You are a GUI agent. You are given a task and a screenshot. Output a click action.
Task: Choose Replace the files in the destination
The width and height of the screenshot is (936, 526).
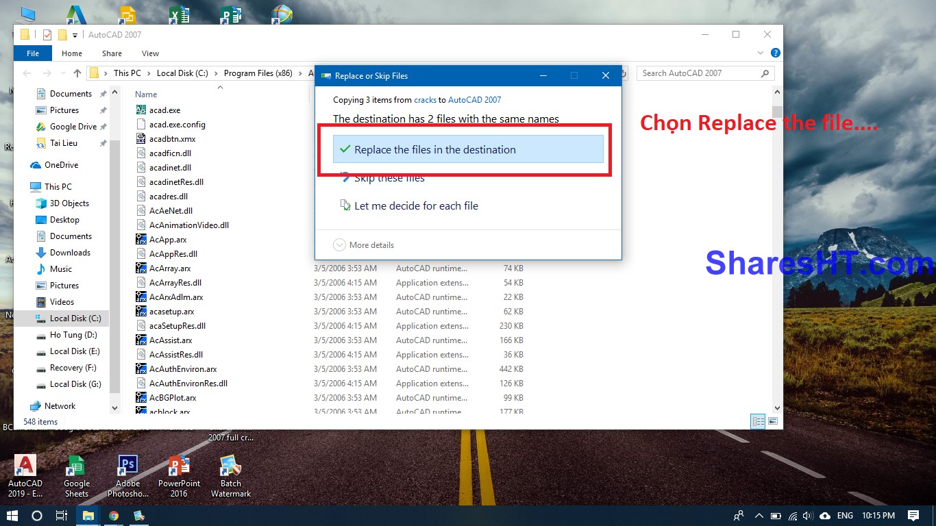[x=468, y=149]
